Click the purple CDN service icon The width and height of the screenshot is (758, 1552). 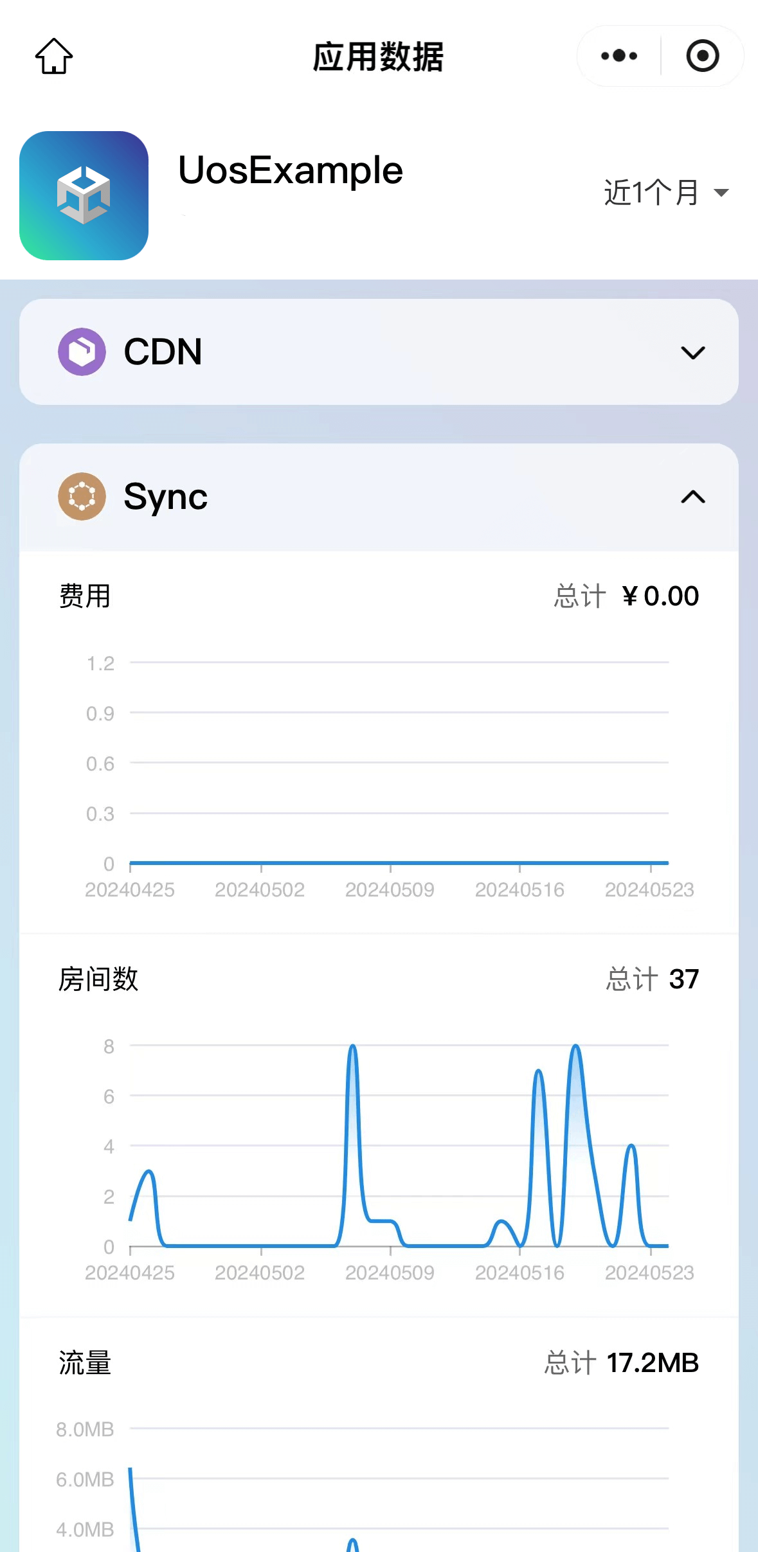click(82, 352)
